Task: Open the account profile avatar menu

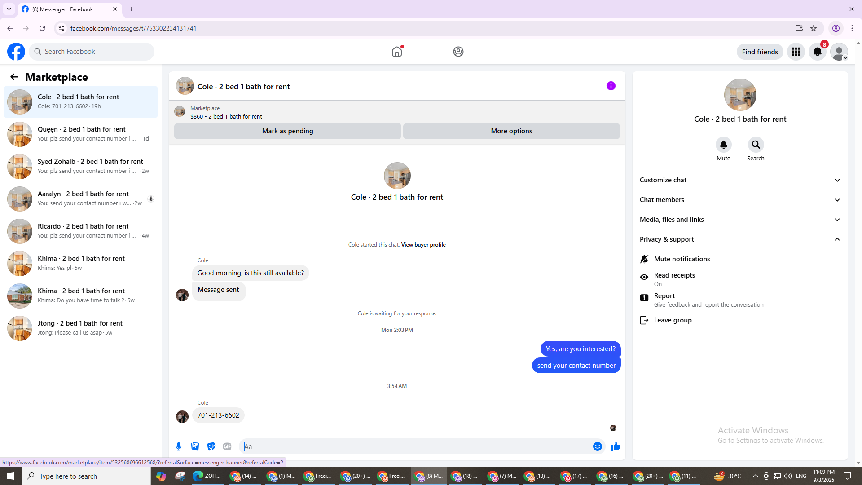Action: (839, 52)
